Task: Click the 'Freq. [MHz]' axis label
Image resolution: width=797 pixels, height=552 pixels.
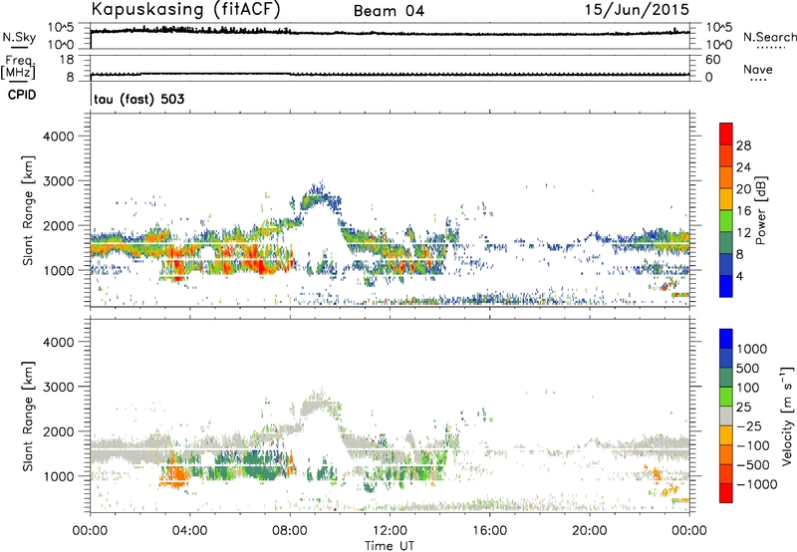Action: (18, 67)
